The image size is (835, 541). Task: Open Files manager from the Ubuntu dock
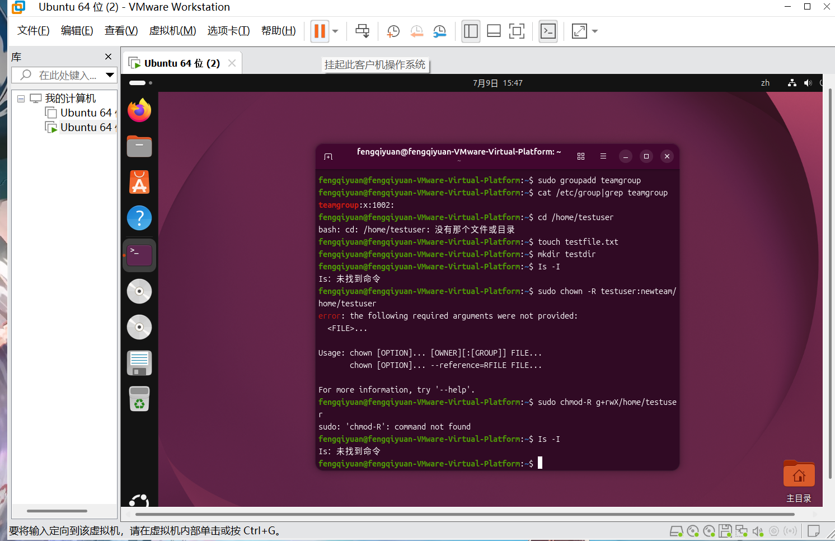[x=139, y=146]
